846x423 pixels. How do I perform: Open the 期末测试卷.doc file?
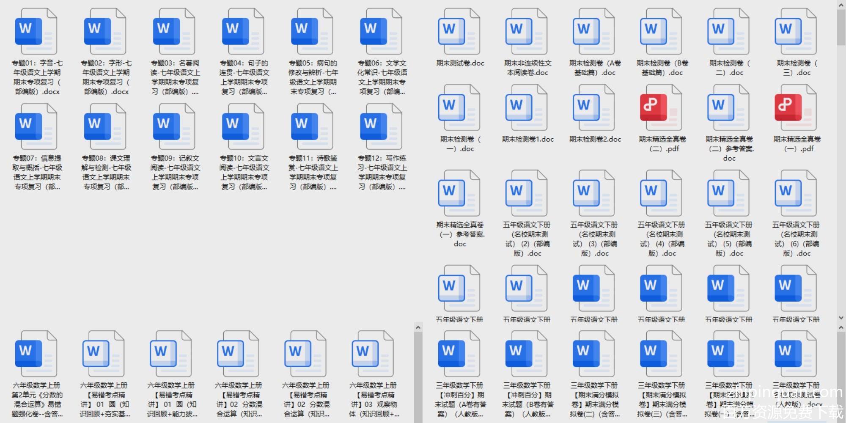pos(459,32)
